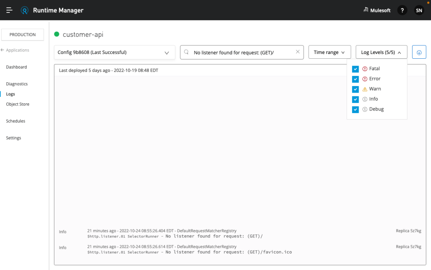Switch to the Dashboard section

tap(16, 67)
